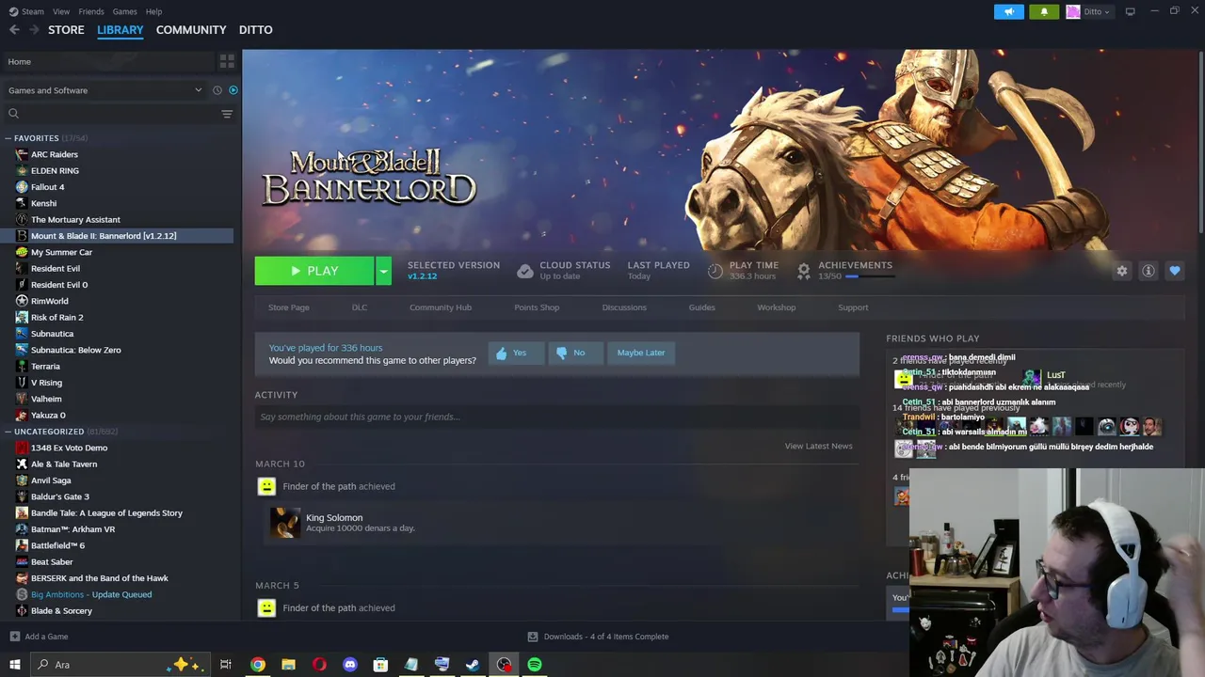This screenshot has height=677, width=1205.
Task: Open the notifications bell
Action: 1043,11
